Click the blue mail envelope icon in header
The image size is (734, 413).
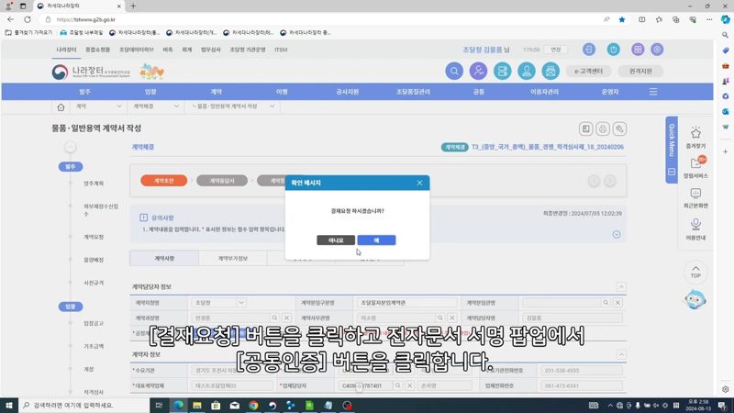[x=550, y=72]
